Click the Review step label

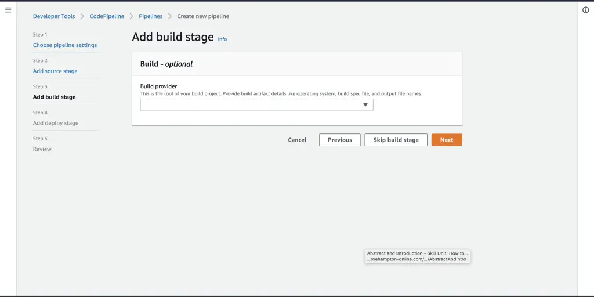(x=42, y=149)
